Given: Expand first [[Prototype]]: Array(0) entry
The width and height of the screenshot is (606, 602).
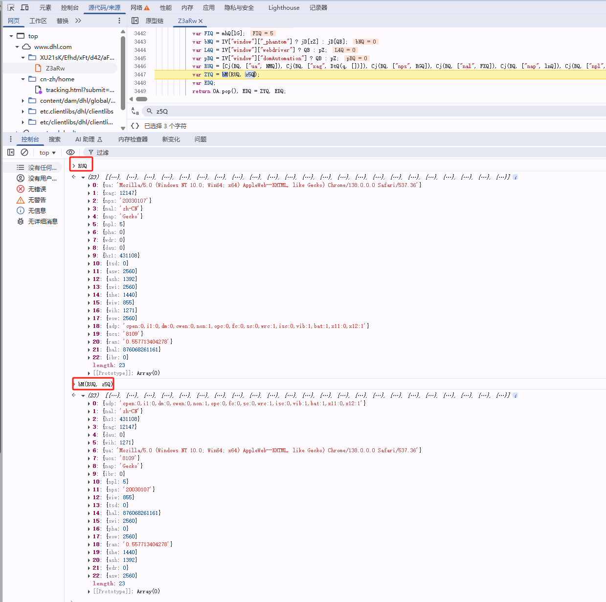Looking at the screenshot, I should tap(89, 373).
